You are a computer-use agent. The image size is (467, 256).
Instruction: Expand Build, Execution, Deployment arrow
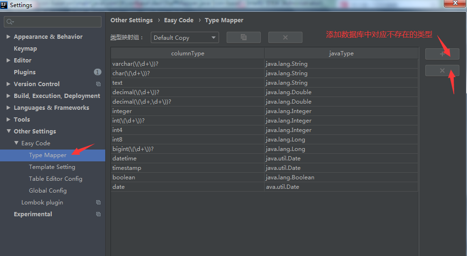click(x=9, y=96)
